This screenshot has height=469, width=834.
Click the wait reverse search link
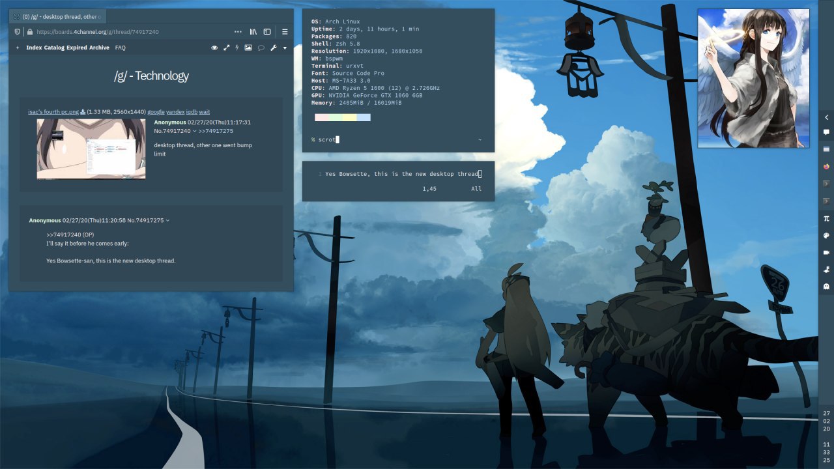tap(205, 112)
